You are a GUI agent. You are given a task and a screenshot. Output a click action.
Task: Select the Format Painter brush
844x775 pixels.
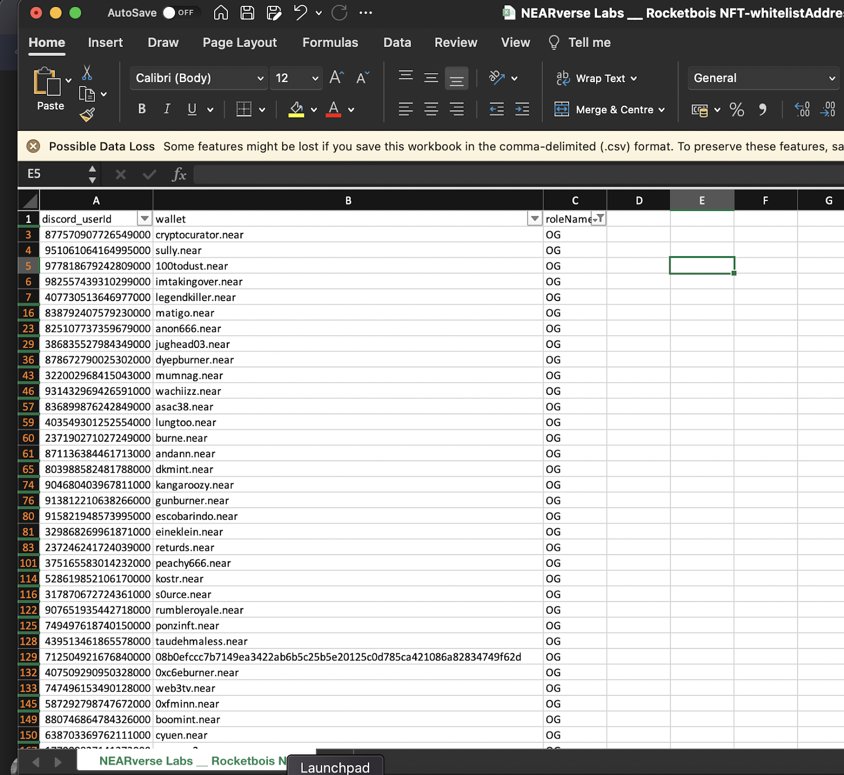(87, 114)
